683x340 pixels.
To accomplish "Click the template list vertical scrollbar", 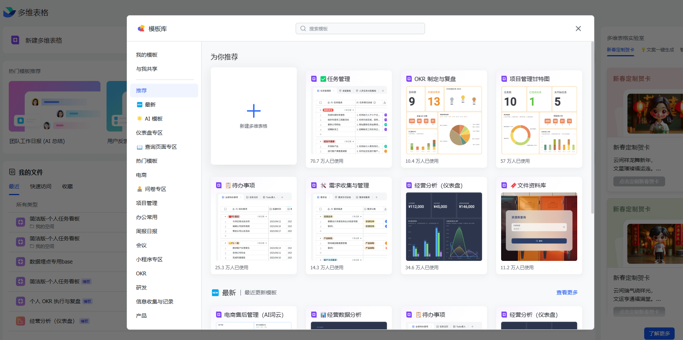I will 592,129.
